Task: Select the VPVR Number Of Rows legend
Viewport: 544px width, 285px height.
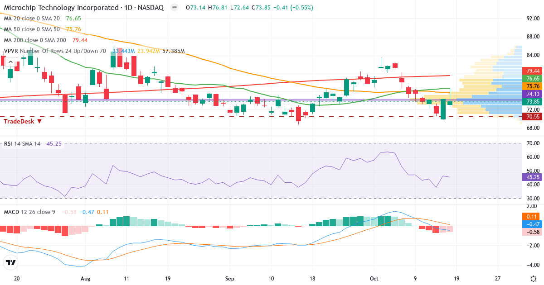Action: tap(55, 51)
